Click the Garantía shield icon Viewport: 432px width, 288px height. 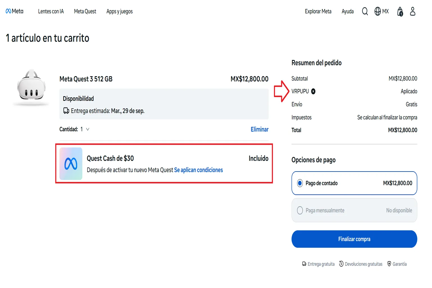(389, 264)
